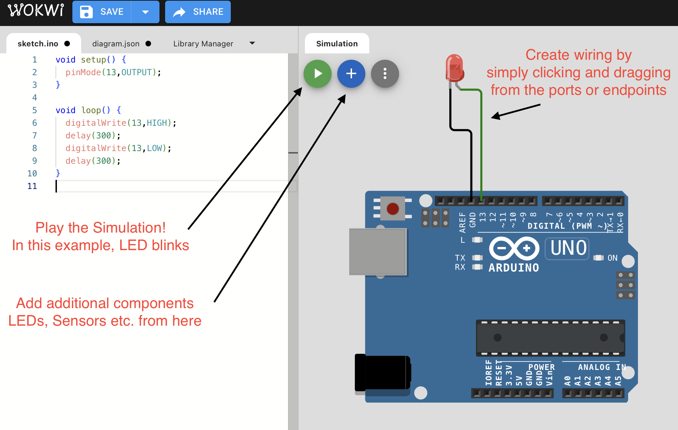Image resolution: width=678 pixels, height=430 pixels.
Task: Click the Arduino infinity logo on board
Action: pyautogui.click(x=514, y=248)
